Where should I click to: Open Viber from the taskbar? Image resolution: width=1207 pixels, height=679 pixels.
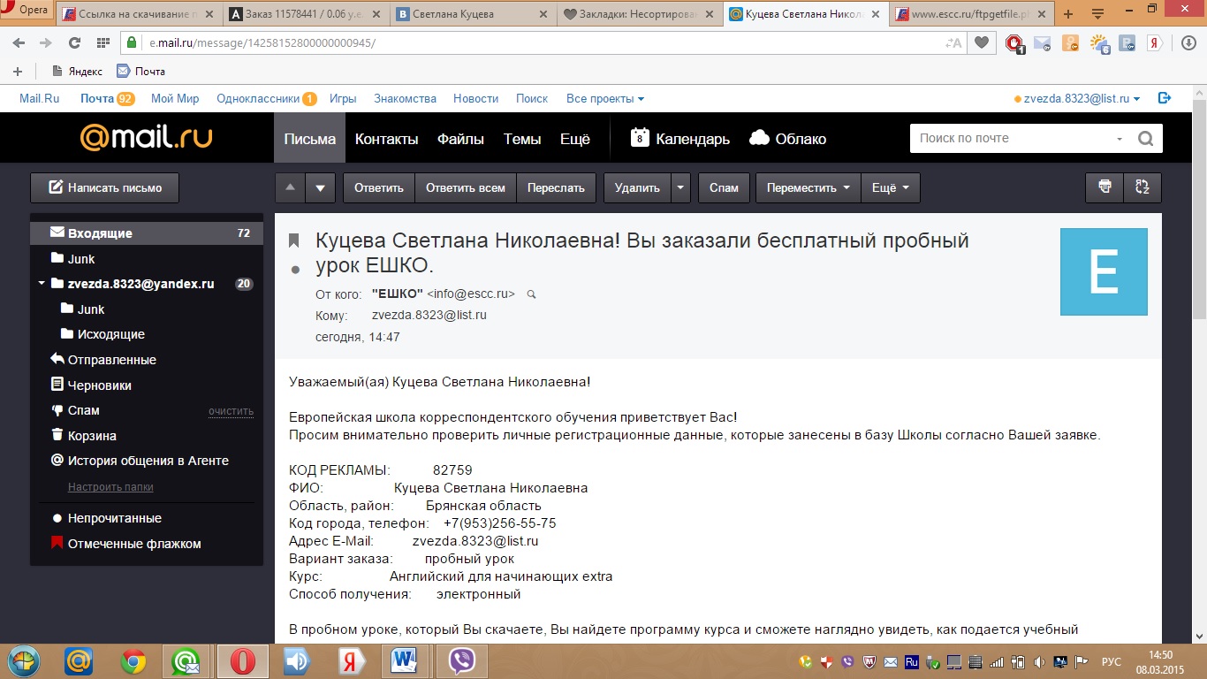(x=462, y=661)
